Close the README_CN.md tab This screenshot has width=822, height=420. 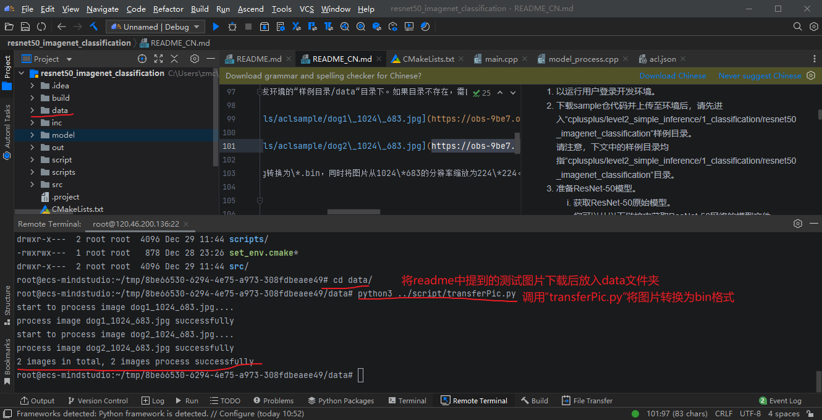coord(380,59)
